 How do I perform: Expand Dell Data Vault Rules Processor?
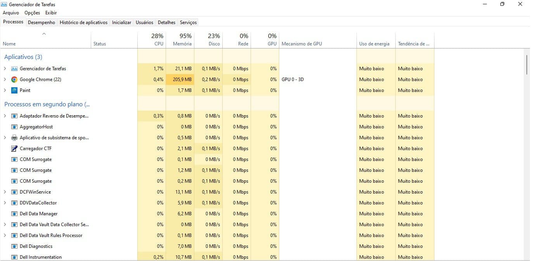point(5,235)
